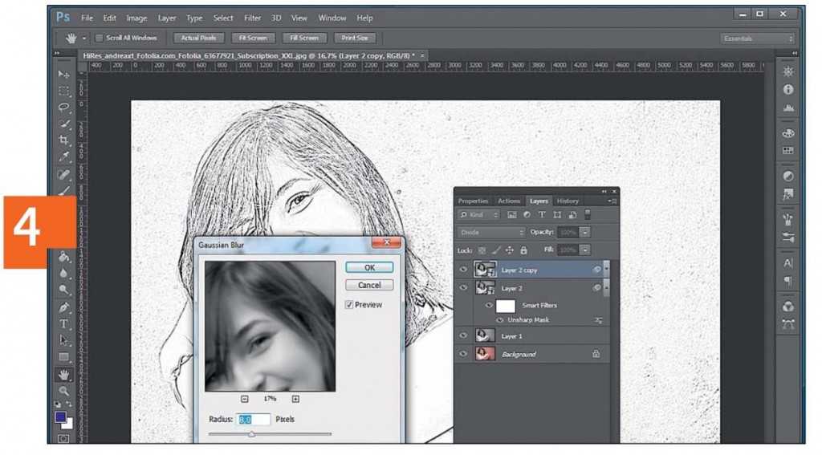Screen dimensions: 822x455
Task: Click the Radius pixels input field
Action: tap(254, 419)
